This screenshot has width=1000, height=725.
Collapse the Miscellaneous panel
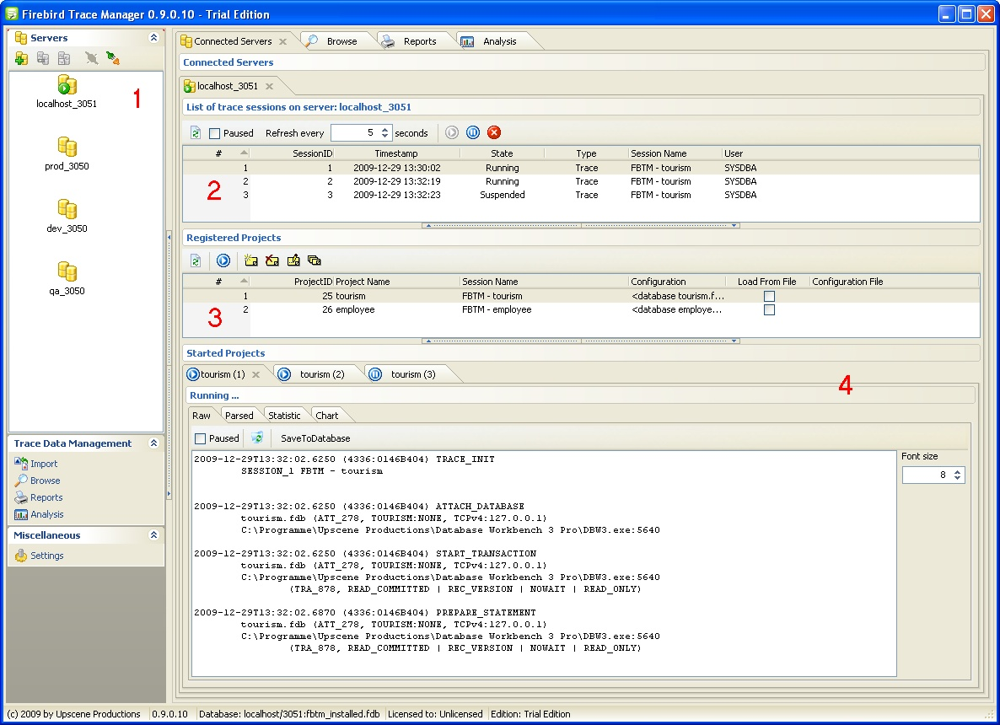click(153, 535)
